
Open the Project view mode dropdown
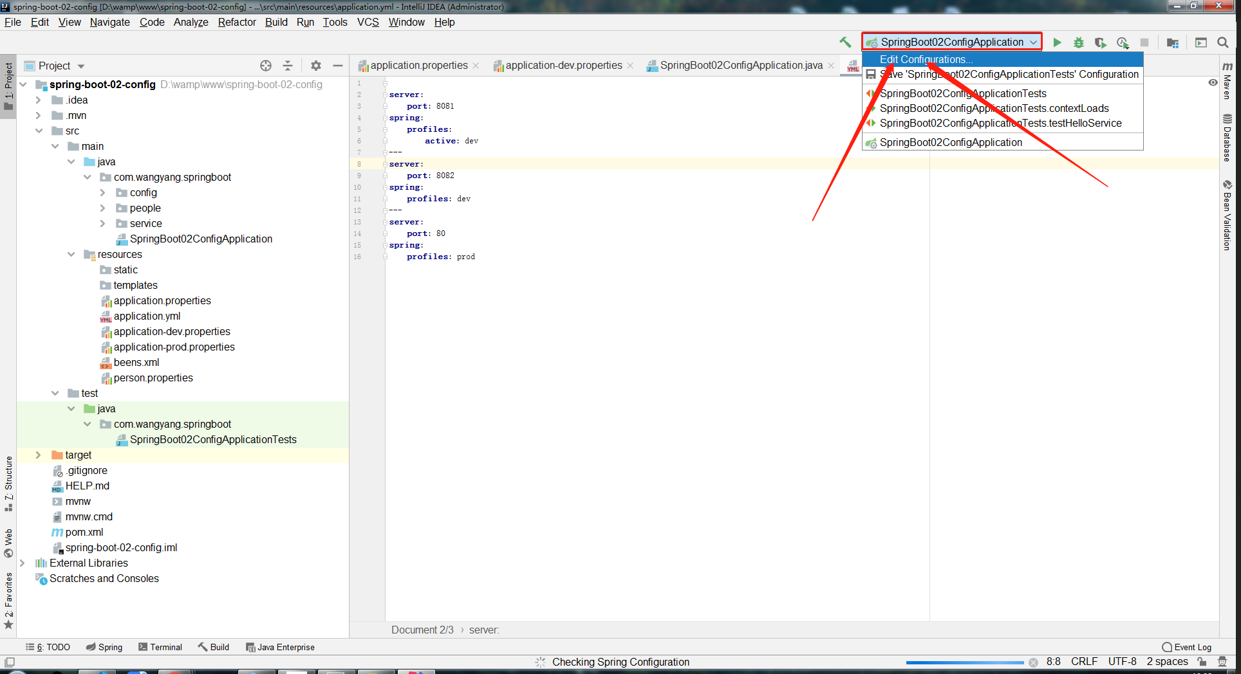coord(81,66)
